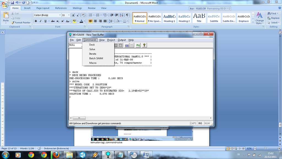Viewport: 282px width, 159px height.
Task: Toggle Italic formatting
Action: [40, 21]
